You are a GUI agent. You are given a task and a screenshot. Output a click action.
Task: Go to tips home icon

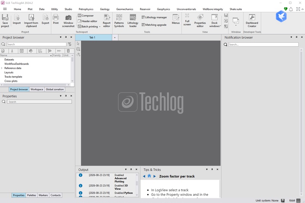(149, 176)
